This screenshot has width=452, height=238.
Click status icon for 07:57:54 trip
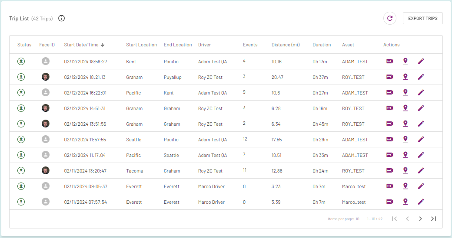[21, 202]
